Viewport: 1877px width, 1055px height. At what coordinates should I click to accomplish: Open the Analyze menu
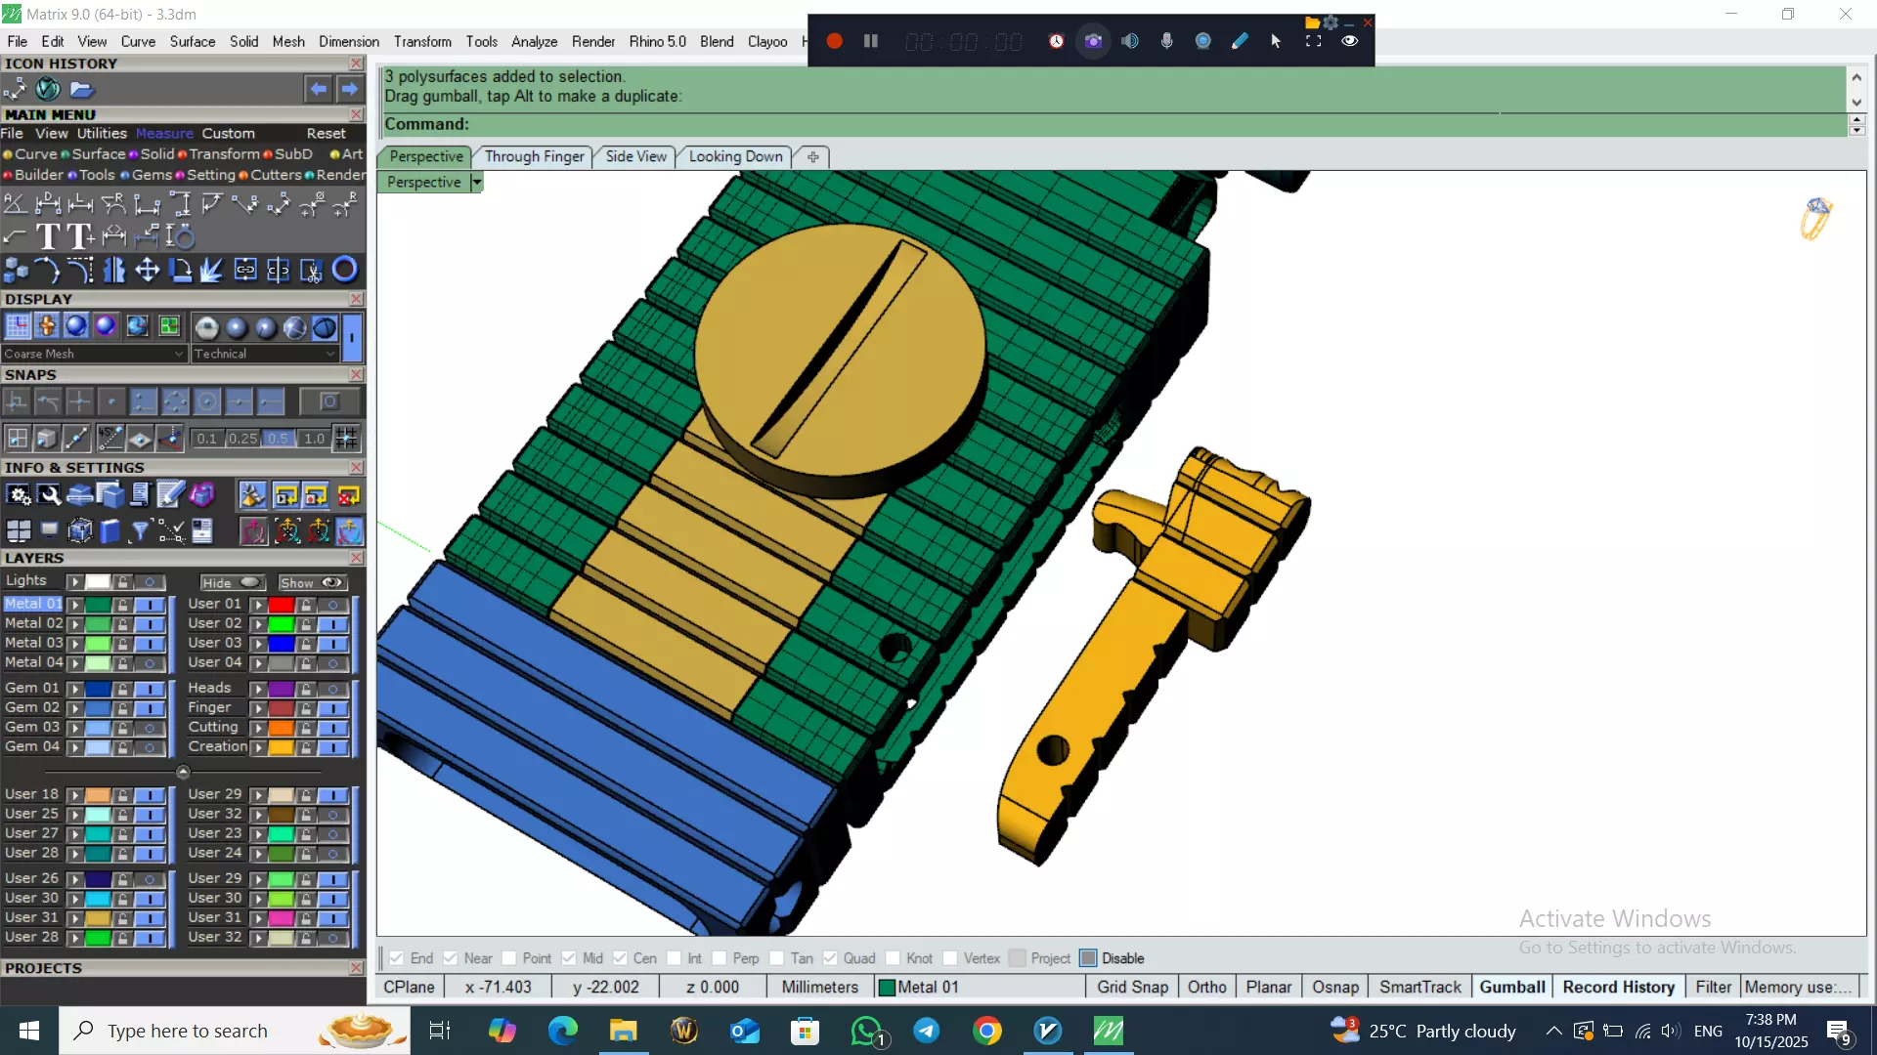click(x=534, y=41)
